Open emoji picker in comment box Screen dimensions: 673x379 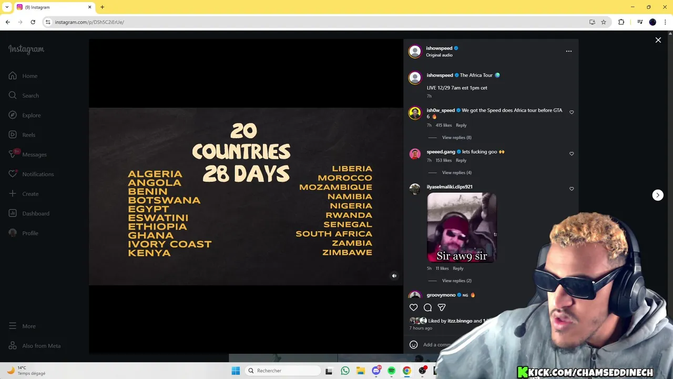coord(414,345)
